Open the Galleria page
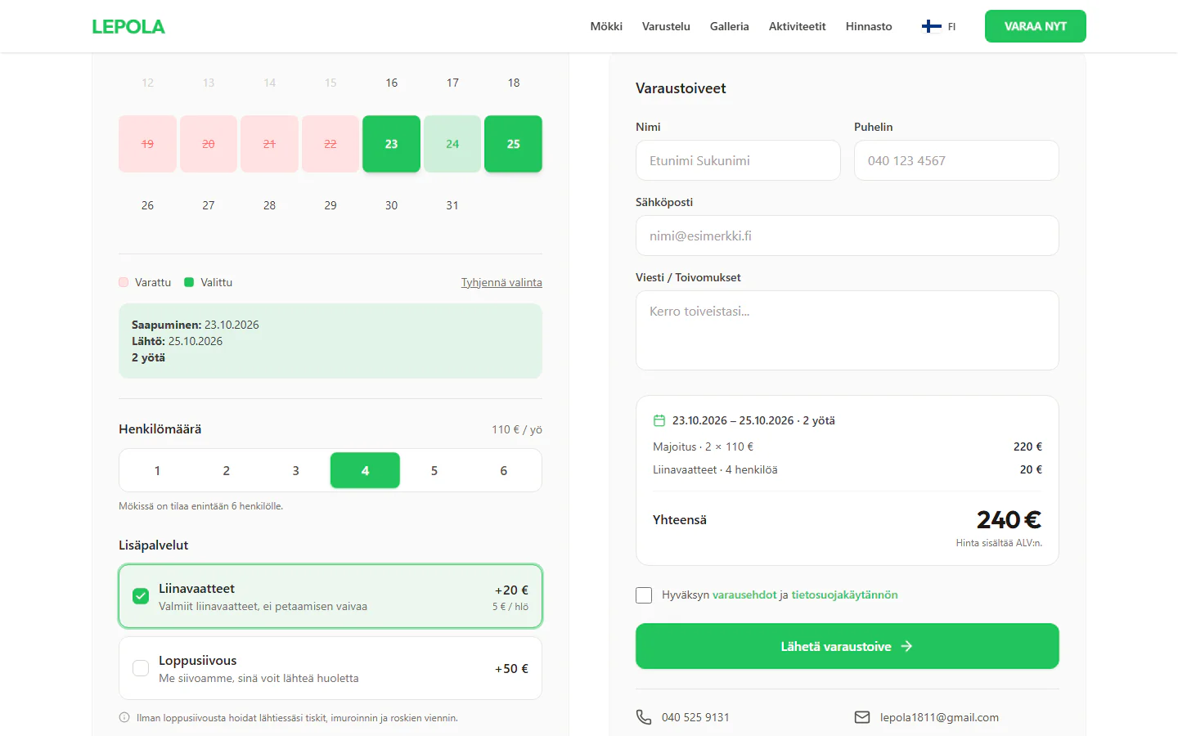The width and height of the screenshot is (1178, 736). click(730, 26)
